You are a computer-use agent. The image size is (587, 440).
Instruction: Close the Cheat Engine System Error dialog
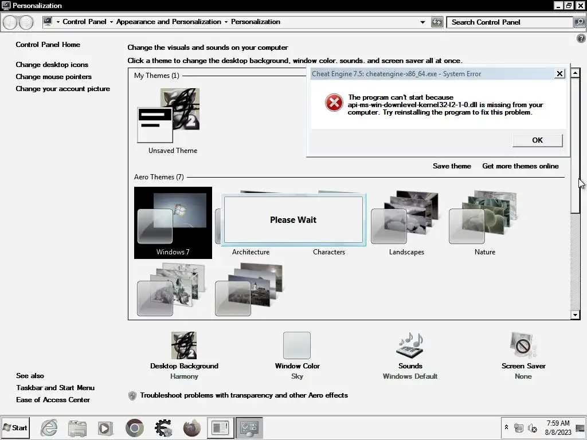[559, 74]
